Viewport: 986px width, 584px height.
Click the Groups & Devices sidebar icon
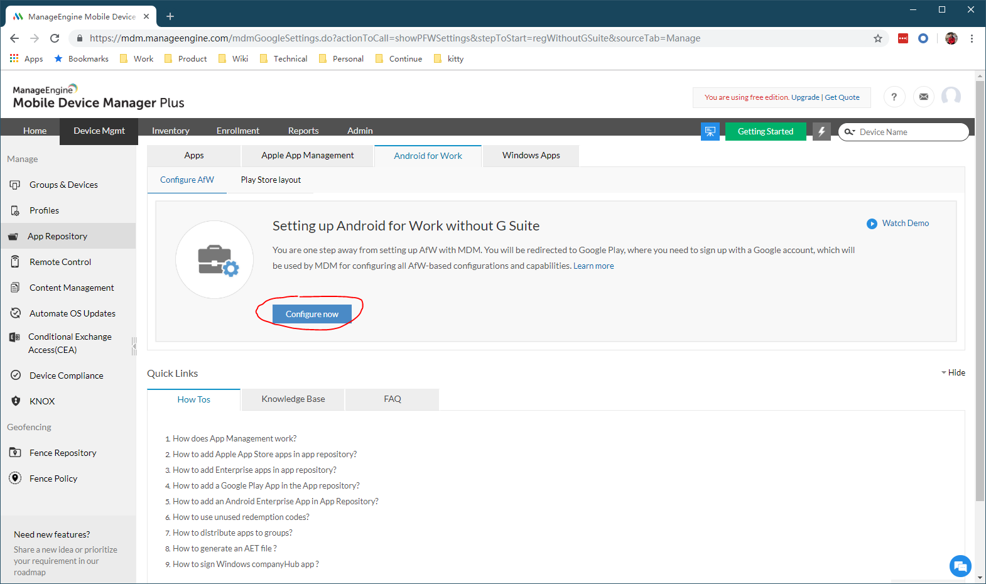point(15,185)
